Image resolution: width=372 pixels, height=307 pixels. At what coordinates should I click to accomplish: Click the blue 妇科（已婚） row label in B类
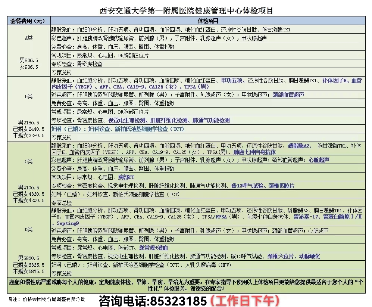(67, 129)
